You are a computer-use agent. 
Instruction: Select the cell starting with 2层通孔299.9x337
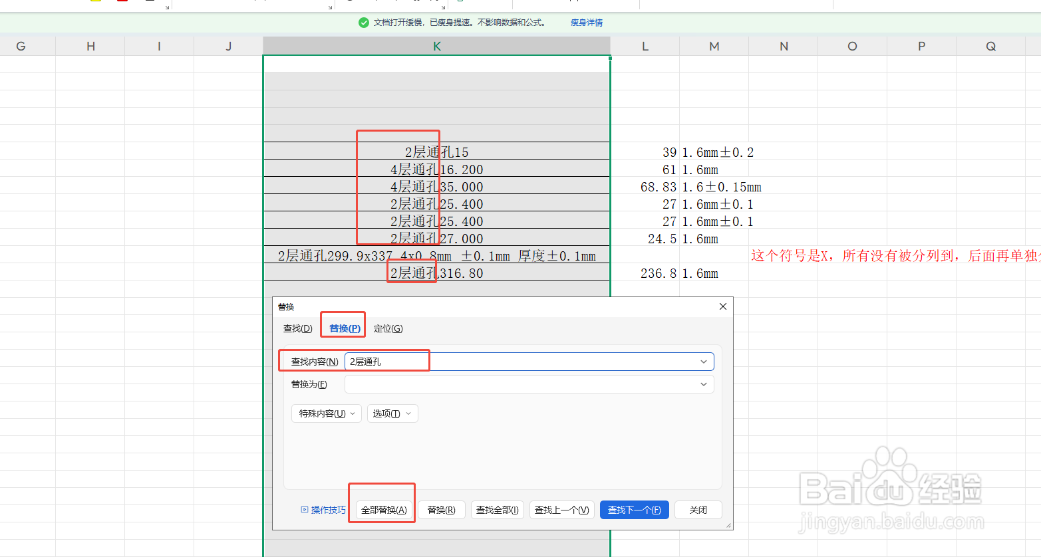[x=437, y=256]
